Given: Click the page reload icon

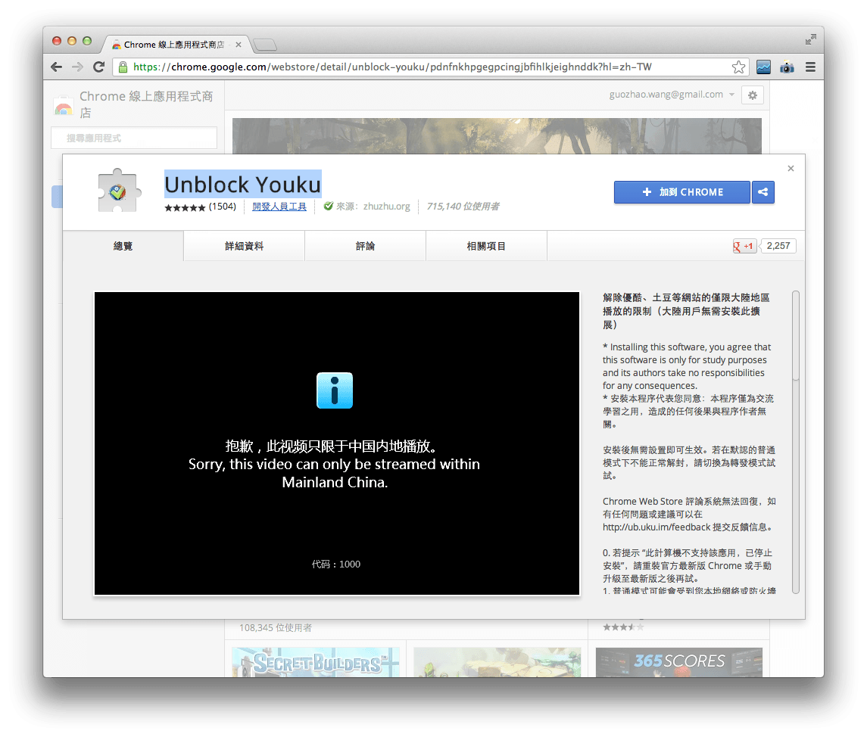Looking at the screenshot, I should pos(99,67).
